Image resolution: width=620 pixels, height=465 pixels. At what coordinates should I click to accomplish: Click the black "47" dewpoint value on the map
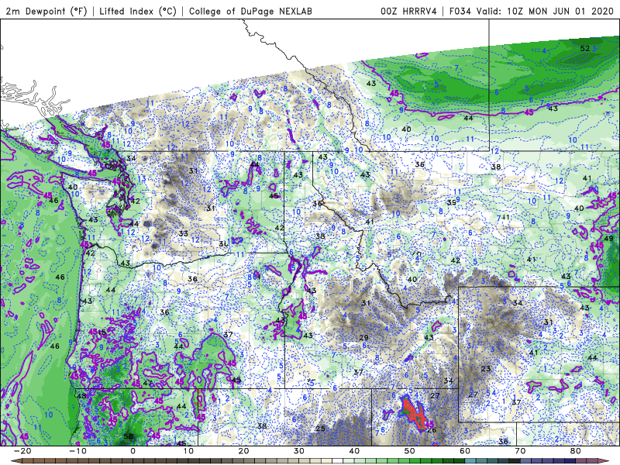tap(147, 383)
